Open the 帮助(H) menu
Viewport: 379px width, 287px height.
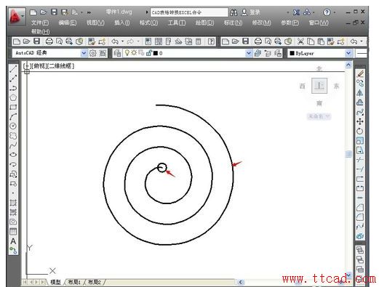[x=40, y=32]
